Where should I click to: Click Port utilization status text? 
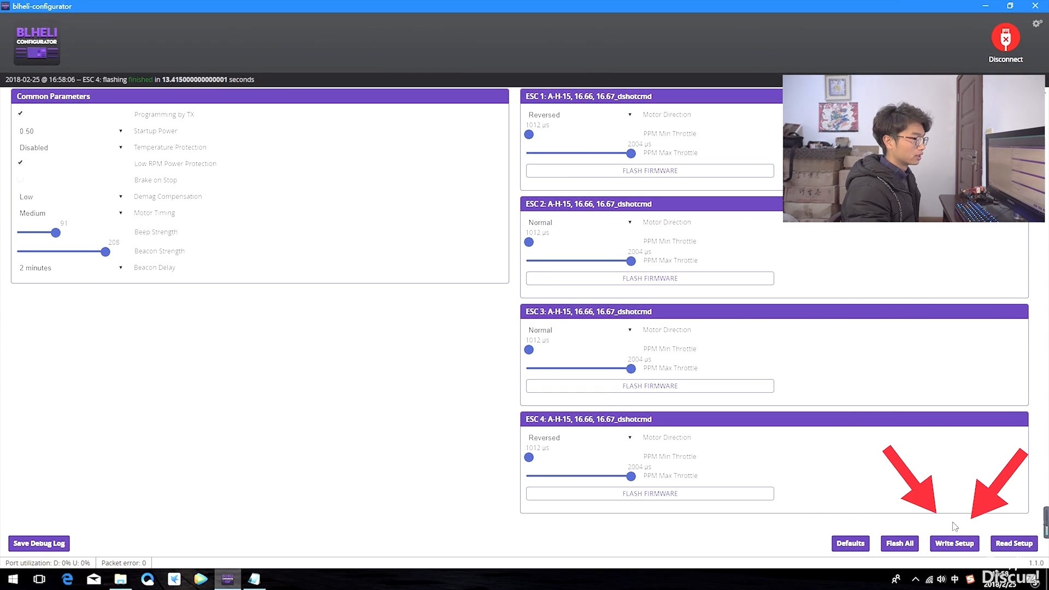click(x=48, y=563)
